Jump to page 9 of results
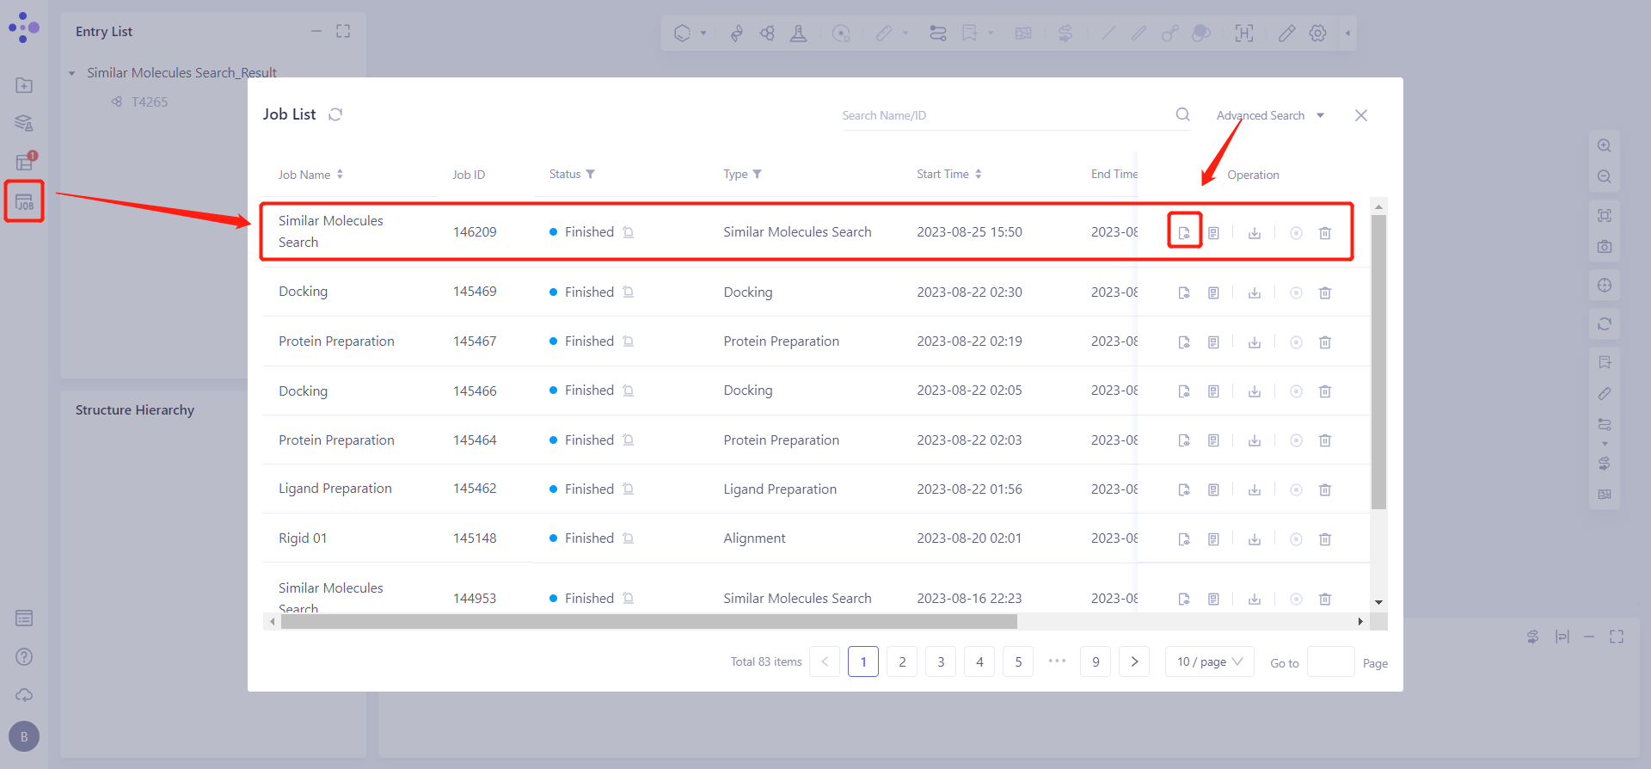The image size is (1651, 769). click(1096, 661)
